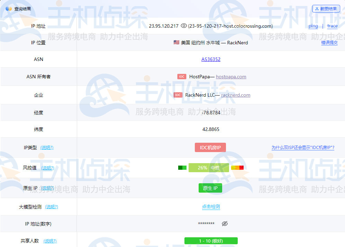Image resolution: width=345 pixels, height=247 pixels.
Task: Click the 截图结果 screenshot button
Action: pyautogui.click(x=326, y=9)
